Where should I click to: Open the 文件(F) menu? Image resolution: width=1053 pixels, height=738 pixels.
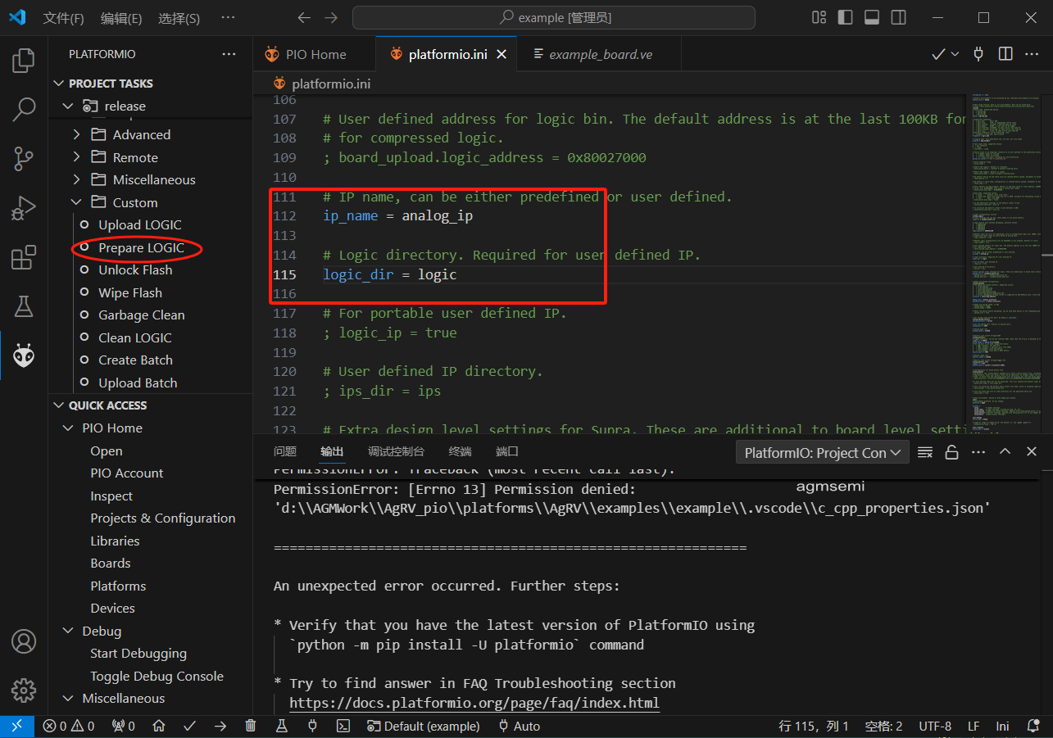point(63,18)
